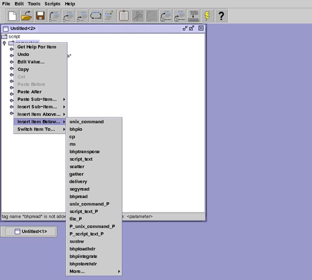Choose bhpstorehdr in the submenu

[94, 264]
